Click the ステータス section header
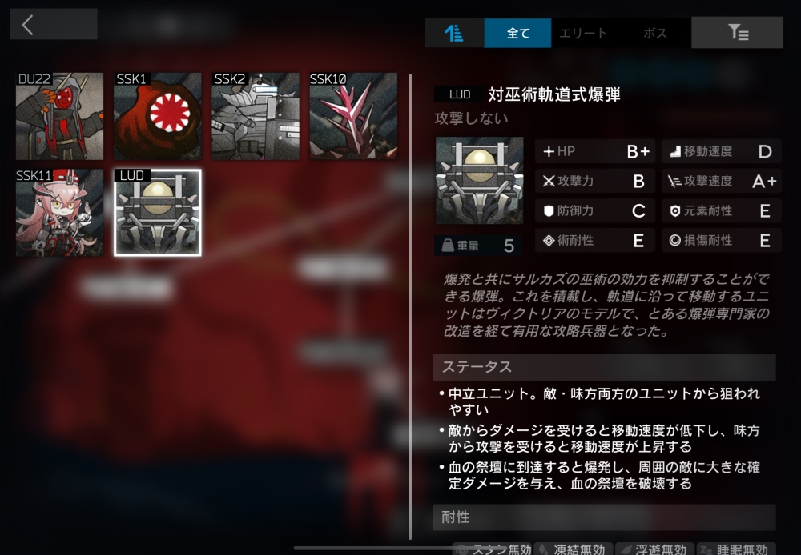The image size is (801, 555). pos(604,367)
